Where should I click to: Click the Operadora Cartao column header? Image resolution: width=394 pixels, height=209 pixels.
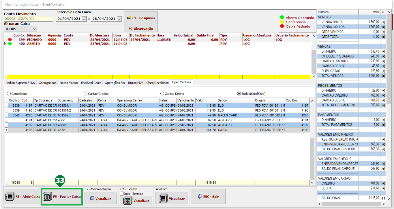click(x=137, y=100)
